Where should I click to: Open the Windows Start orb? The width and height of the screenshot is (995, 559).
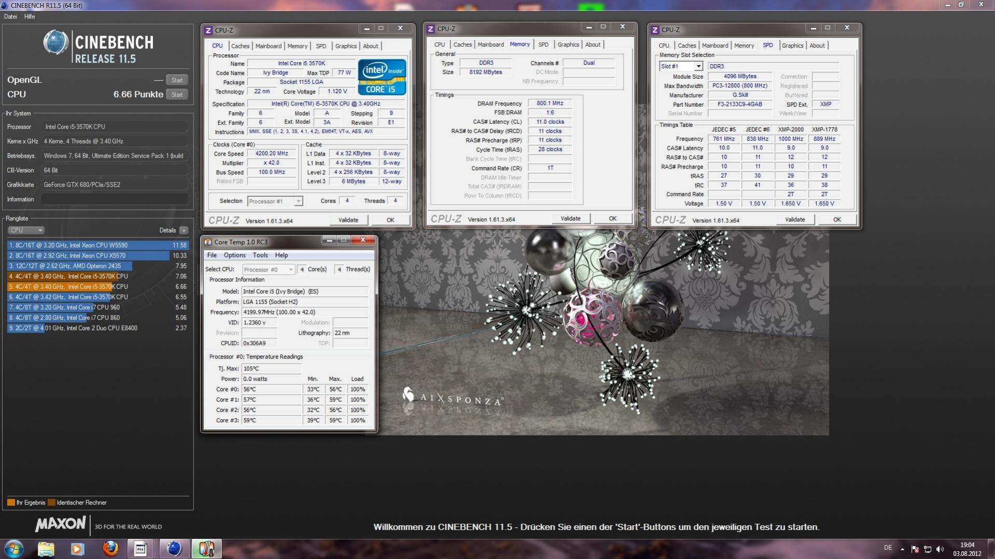click(x=14, y=549)
